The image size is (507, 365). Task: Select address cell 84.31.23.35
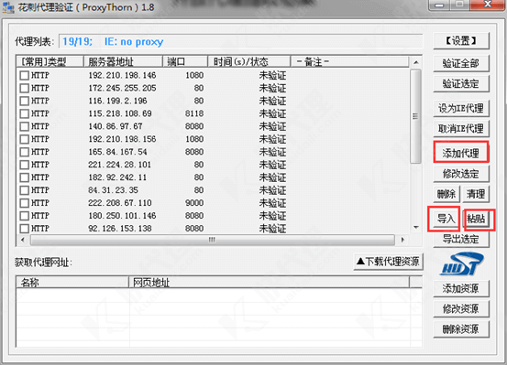pos(113,190)
